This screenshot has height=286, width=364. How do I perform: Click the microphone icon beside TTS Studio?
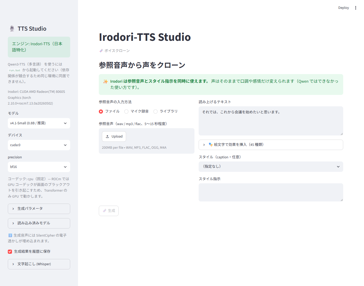[x=12, y=29]
